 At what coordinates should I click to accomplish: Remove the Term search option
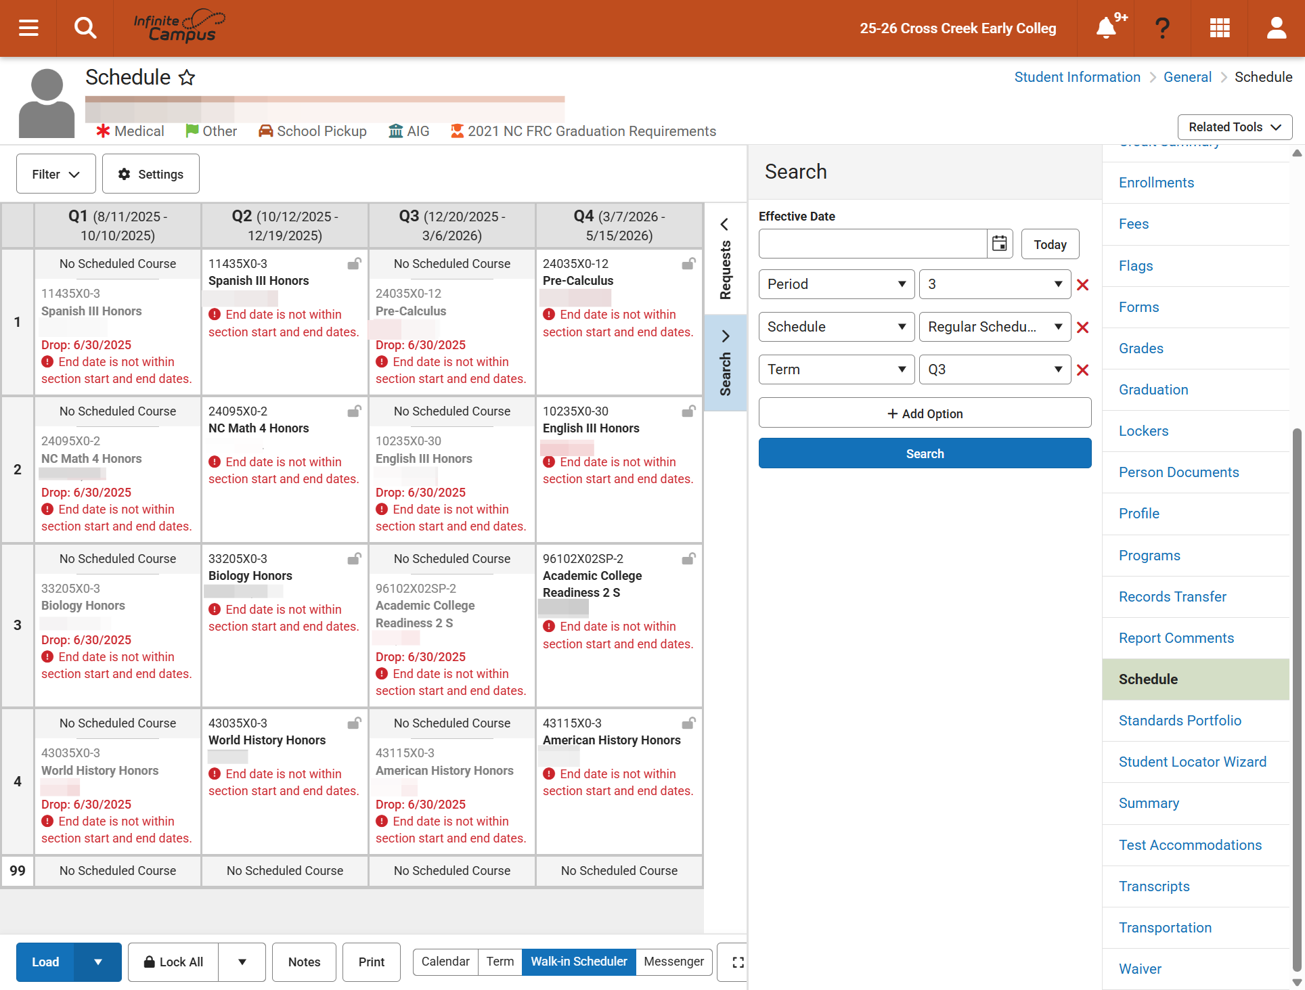(1083, 370)
